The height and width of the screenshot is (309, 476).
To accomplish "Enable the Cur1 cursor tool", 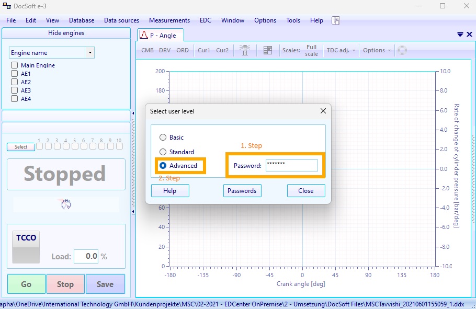I will tap(203, 50).
